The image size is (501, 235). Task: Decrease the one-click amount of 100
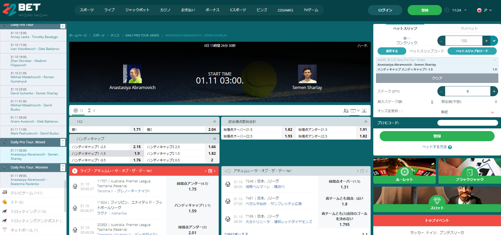click(441, 41)
